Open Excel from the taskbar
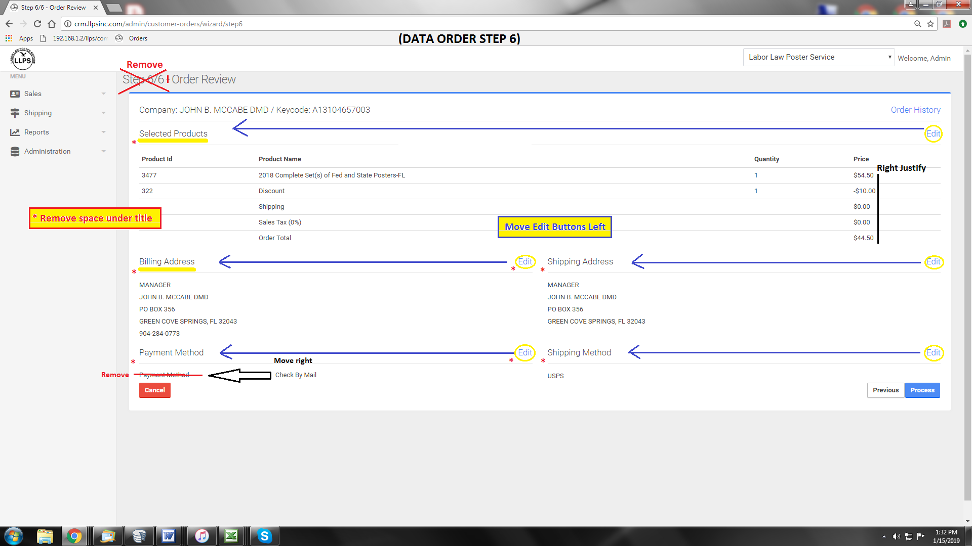972x546 pixels. tap(231, 535)
